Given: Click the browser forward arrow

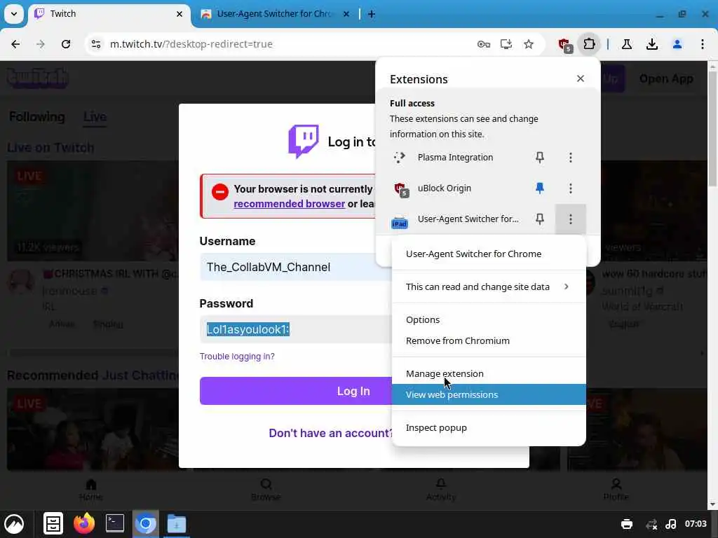Looking at the screenshot, I should point(41,44).
